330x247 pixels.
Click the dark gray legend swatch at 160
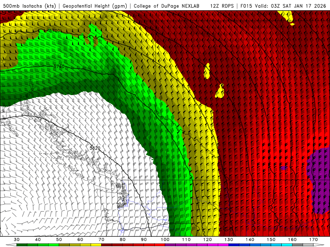tap(297, 245)
